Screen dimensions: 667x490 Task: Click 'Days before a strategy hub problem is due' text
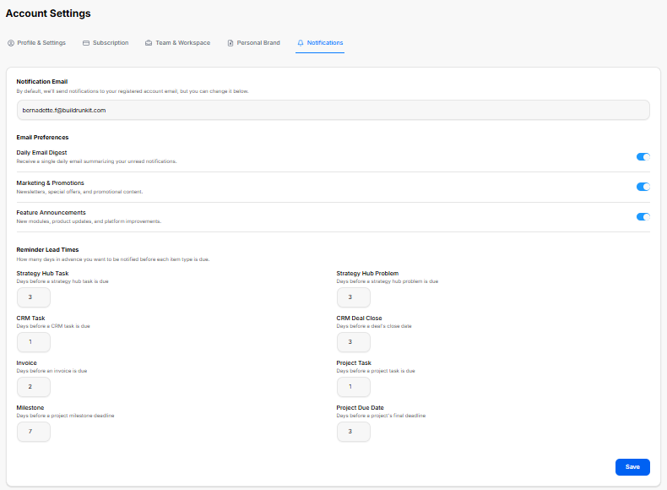pyautogui.click(x=388, y=281)
